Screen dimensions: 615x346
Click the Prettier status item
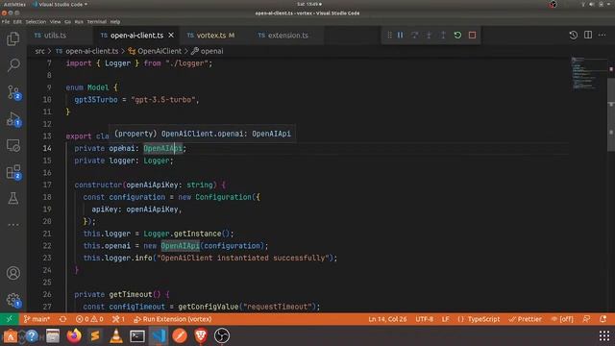pos(526,319)
